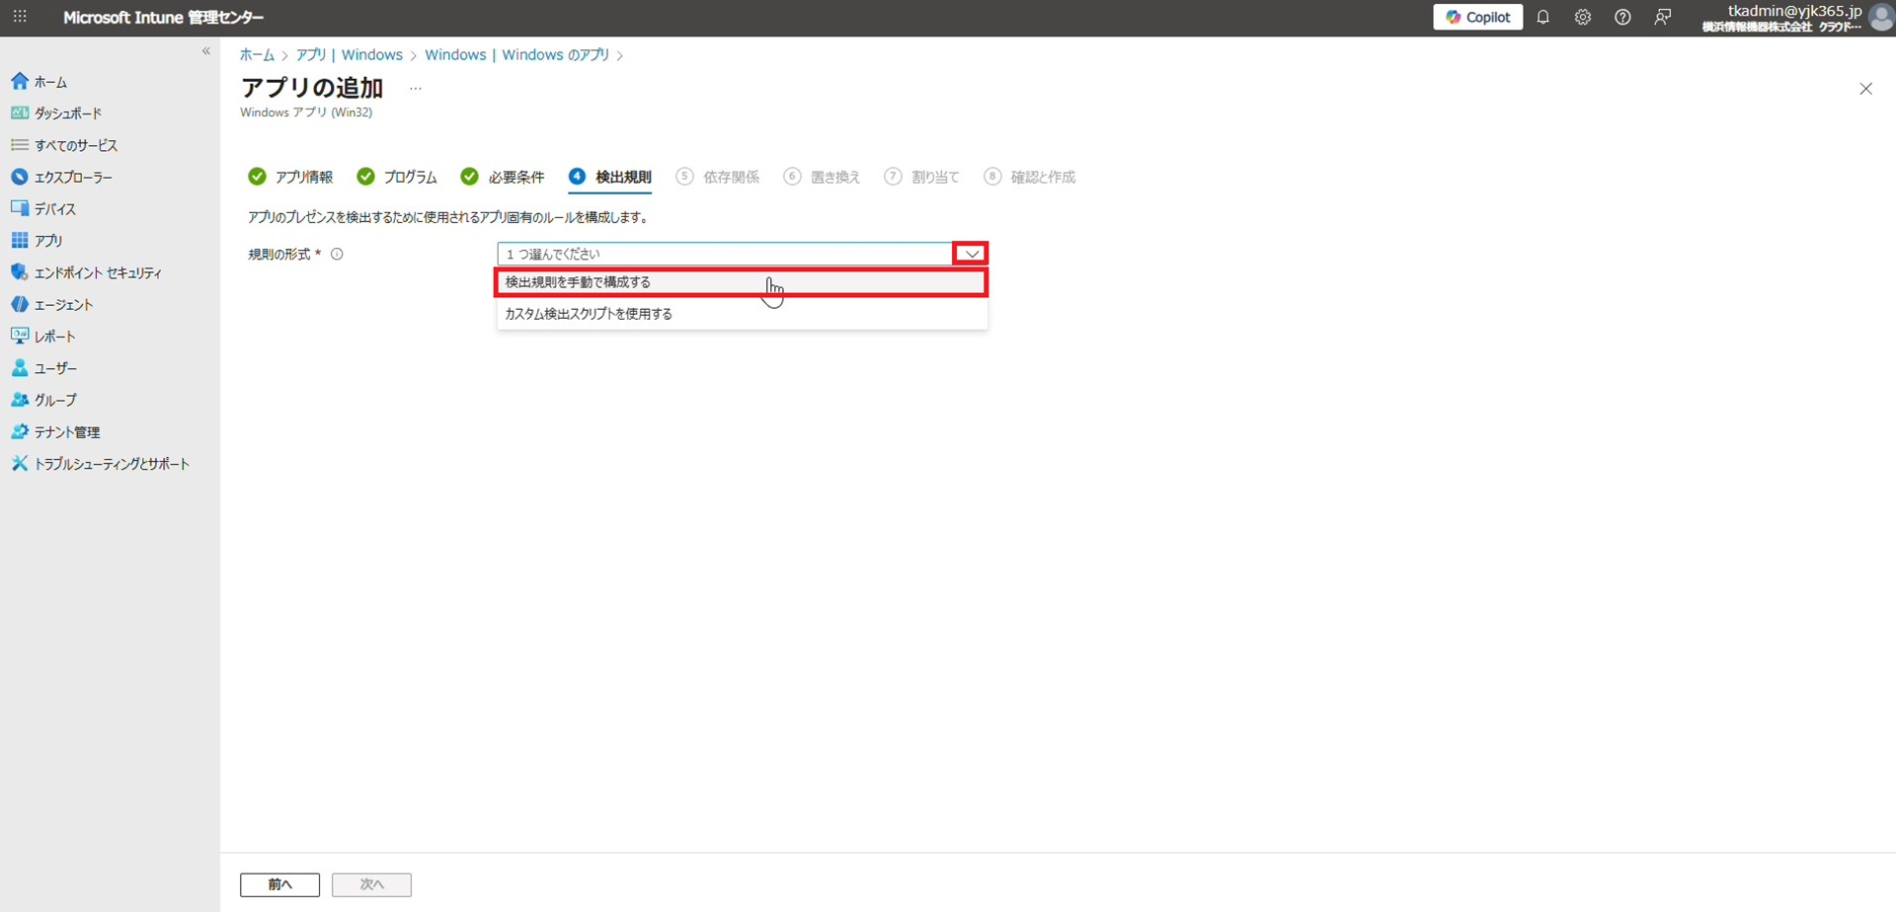Click the Copilot button
Image resolution: width=1896 pixels, height=912 pixels.
[1477, 18]
